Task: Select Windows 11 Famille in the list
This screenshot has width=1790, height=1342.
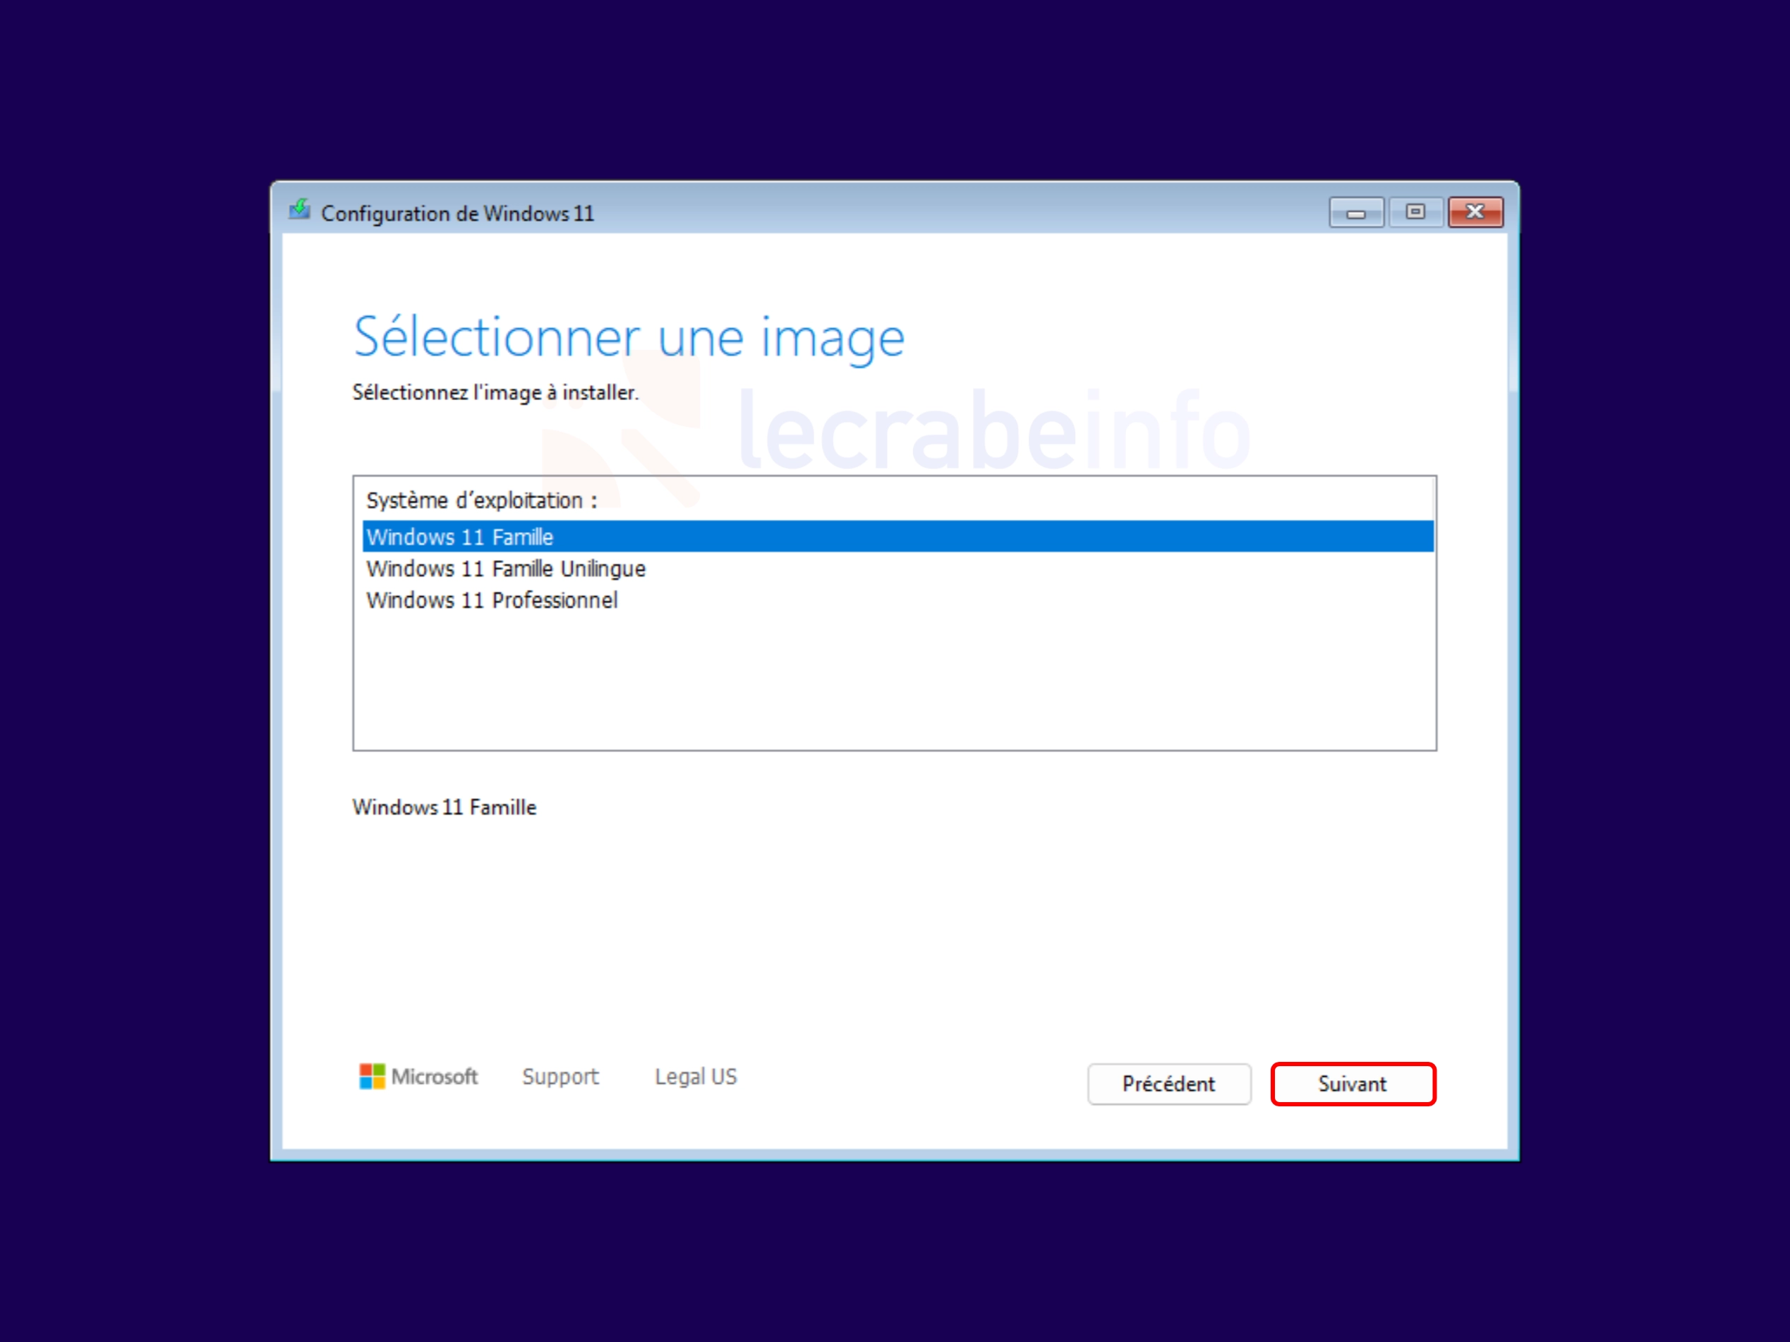Action: (898, 537)
